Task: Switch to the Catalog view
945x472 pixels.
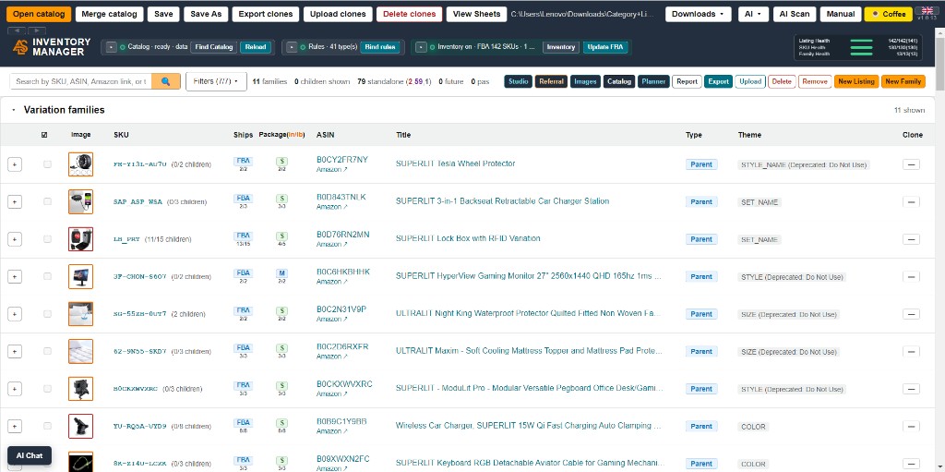Action: pos(619,81)
